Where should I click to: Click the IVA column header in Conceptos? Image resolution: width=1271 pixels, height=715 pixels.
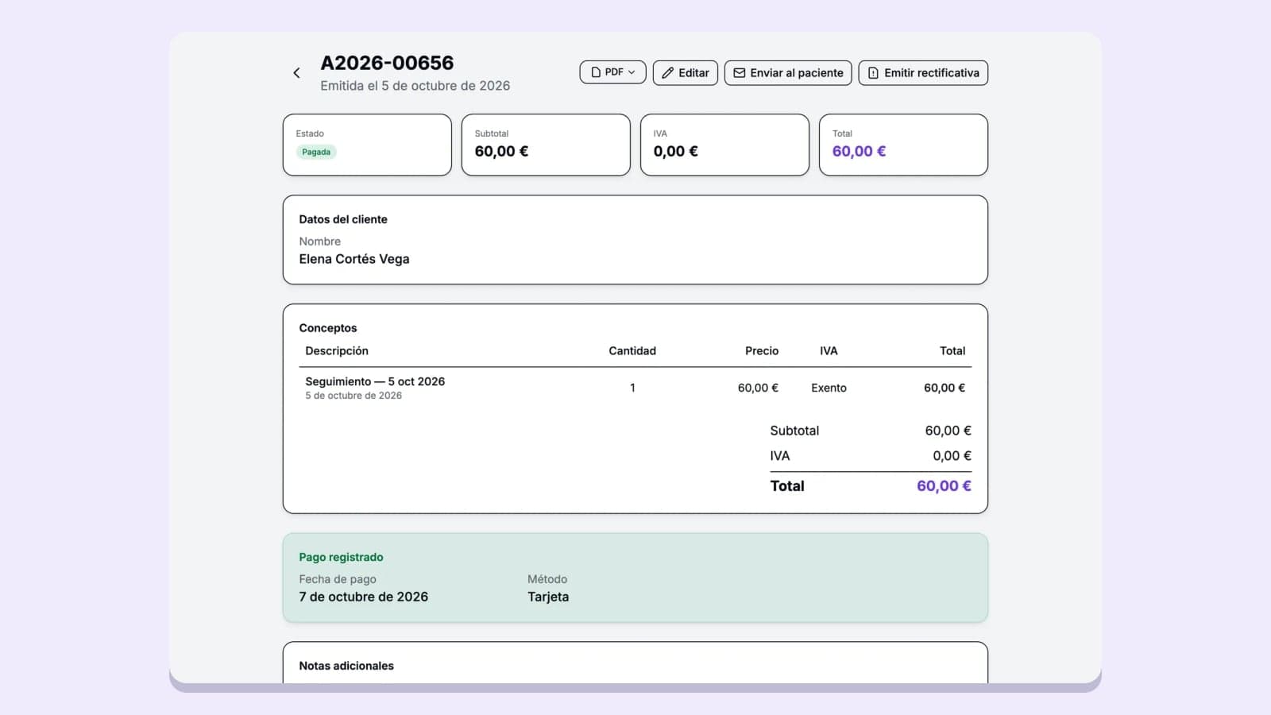coord(829,351)
